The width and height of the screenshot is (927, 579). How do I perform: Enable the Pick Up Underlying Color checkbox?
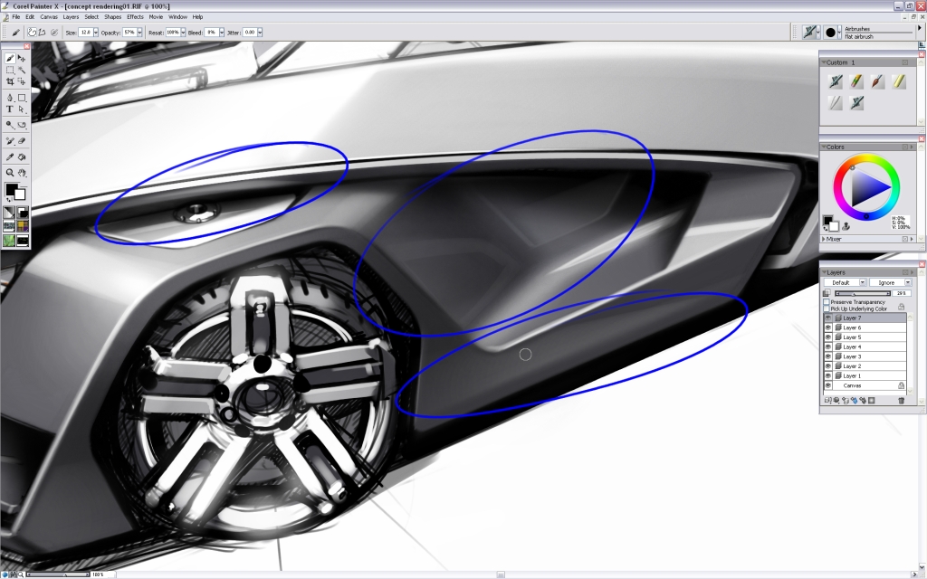827,308
